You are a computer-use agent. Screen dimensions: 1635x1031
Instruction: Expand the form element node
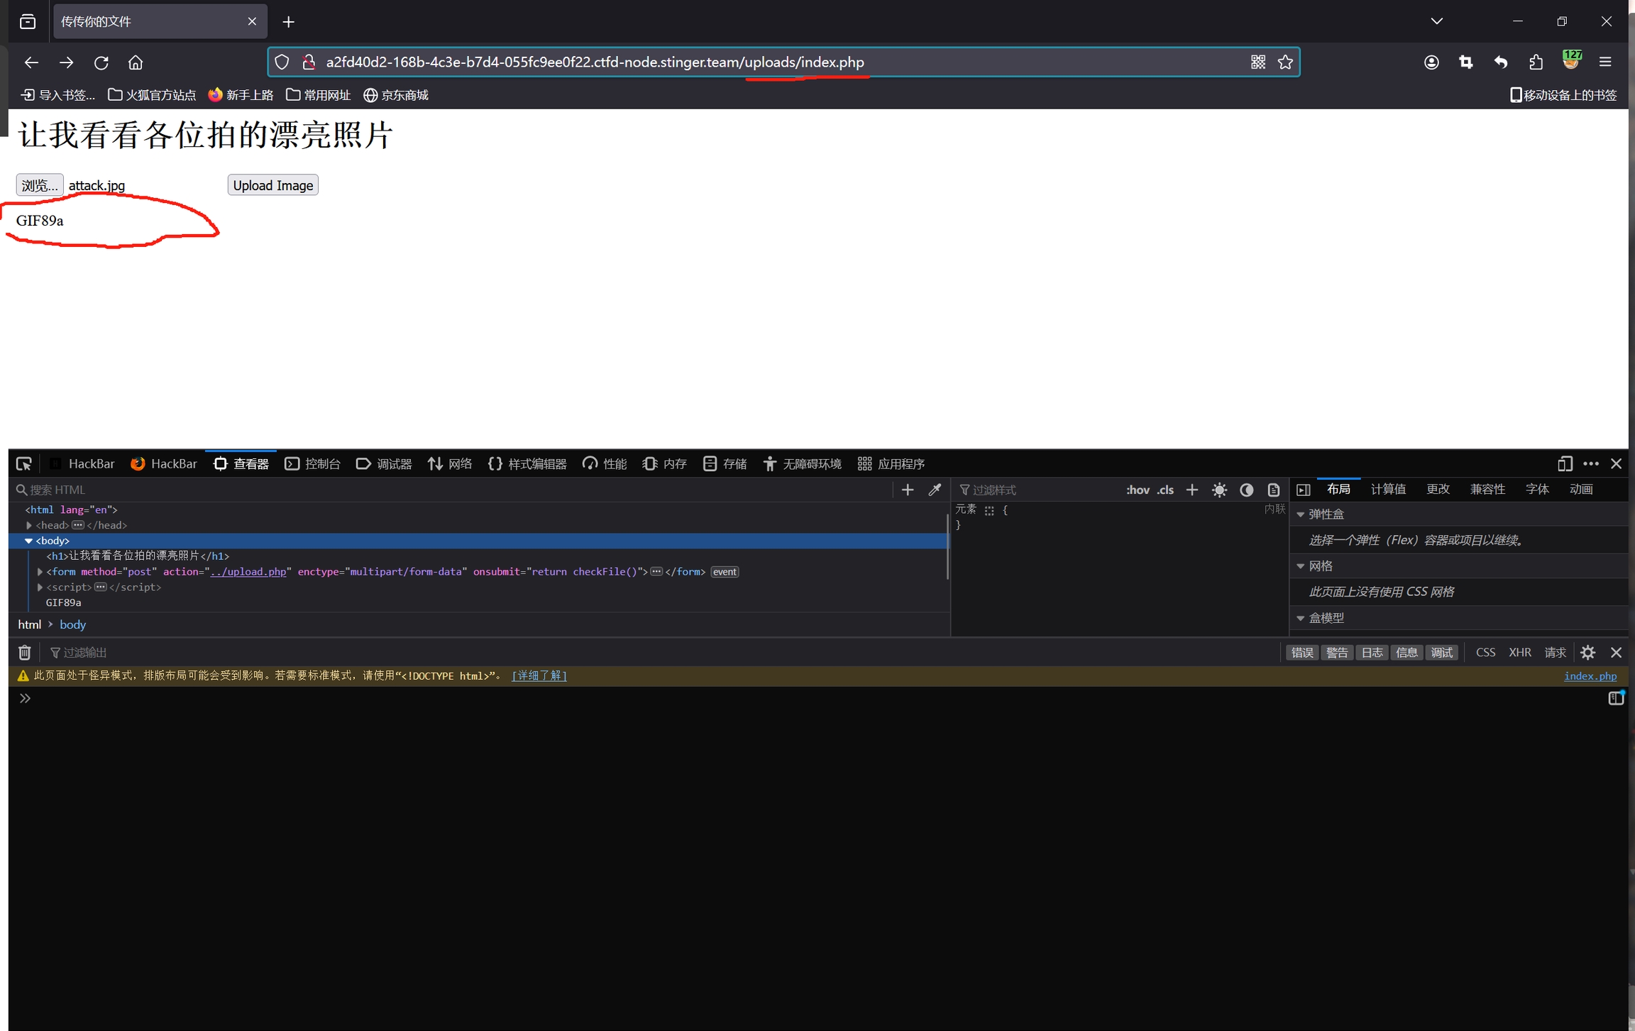(40, 572)
